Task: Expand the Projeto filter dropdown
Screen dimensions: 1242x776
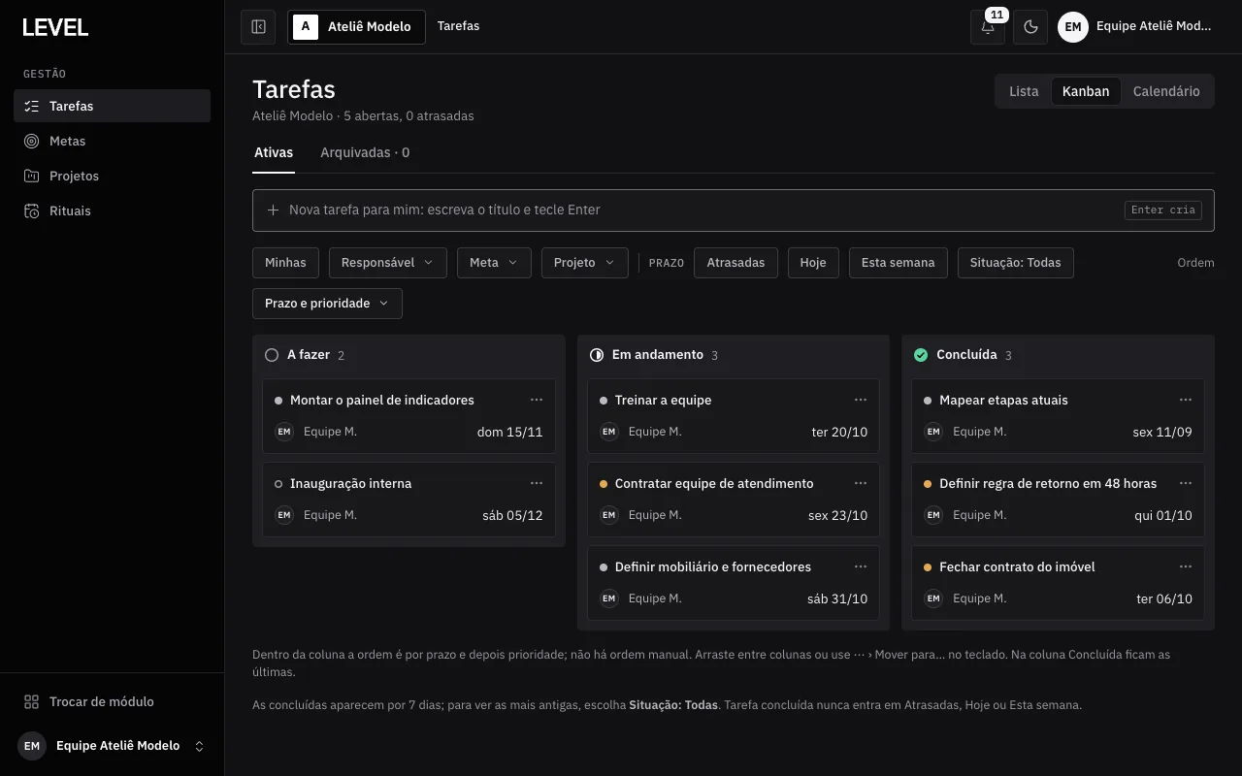Action: [x=585, y=263]
